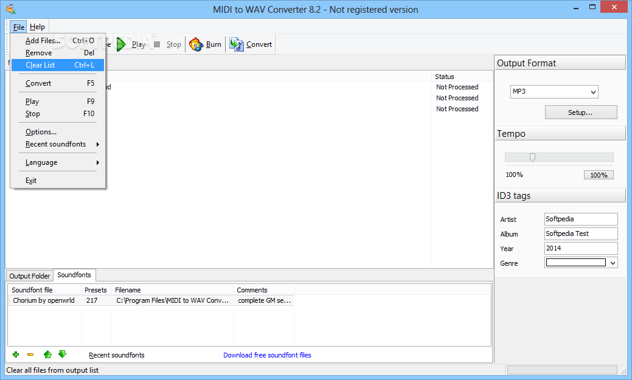Click the 100% tempo reset button
The image size is (632, 380).
pos(599,175)
